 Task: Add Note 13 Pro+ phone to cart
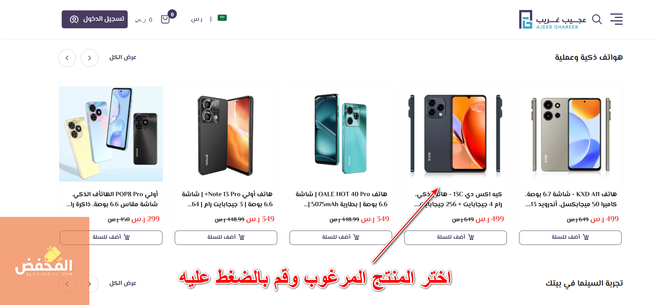click(x=226, y=238)
